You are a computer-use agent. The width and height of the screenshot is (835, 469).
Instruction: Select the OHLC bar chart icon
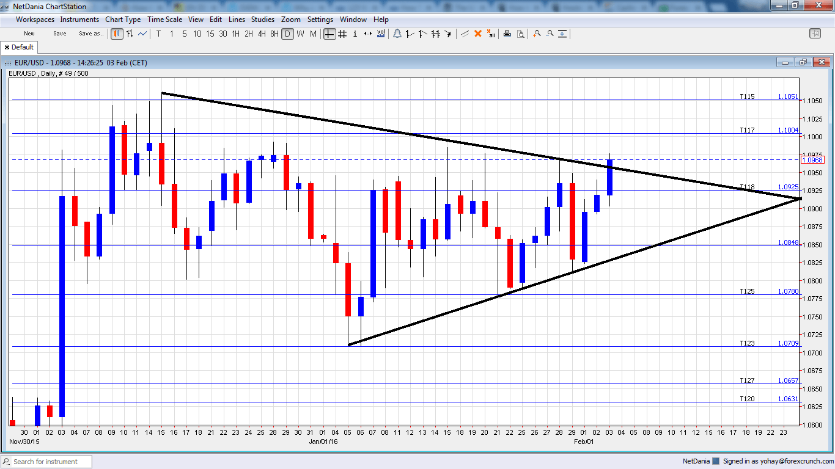129,34
